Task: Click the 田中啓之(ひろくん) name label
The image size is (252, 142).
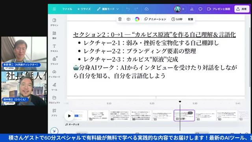Action: tap(15, 99)
